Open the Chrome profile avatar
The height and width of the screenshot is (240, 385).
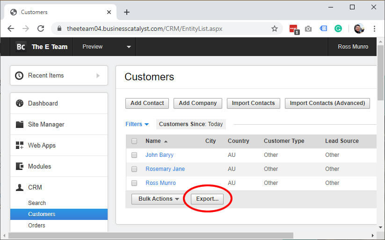click(x=359, y=28)
